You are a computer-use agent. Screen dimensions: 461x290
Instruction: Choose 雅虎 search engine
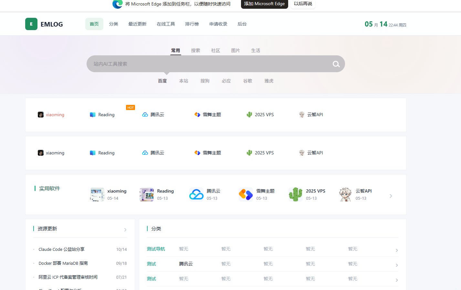coord(269,81)
